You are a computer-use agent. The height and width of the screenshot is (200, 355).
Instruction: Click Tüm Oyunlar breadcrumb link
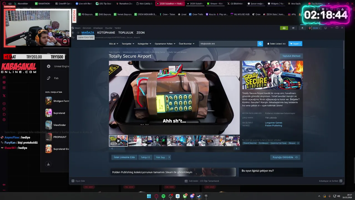(x=115, y=52)
